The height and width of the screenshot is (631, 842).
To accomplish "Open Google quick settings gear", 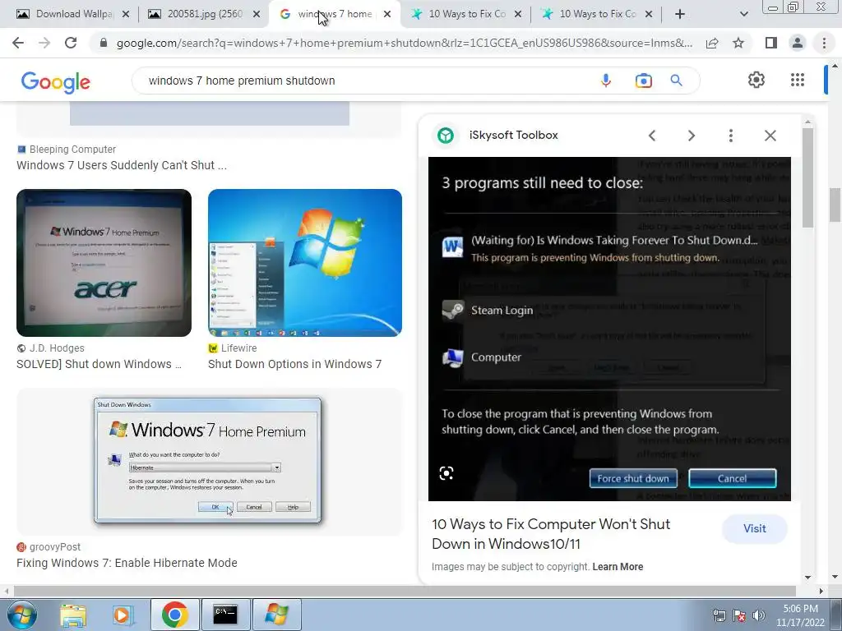I will [756, 80].
